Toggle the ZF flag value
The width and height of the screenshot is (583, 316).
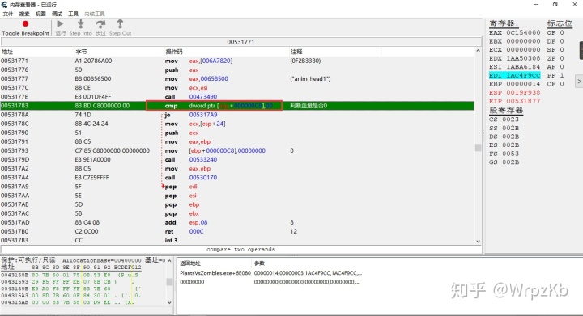(x=555, y=58)
